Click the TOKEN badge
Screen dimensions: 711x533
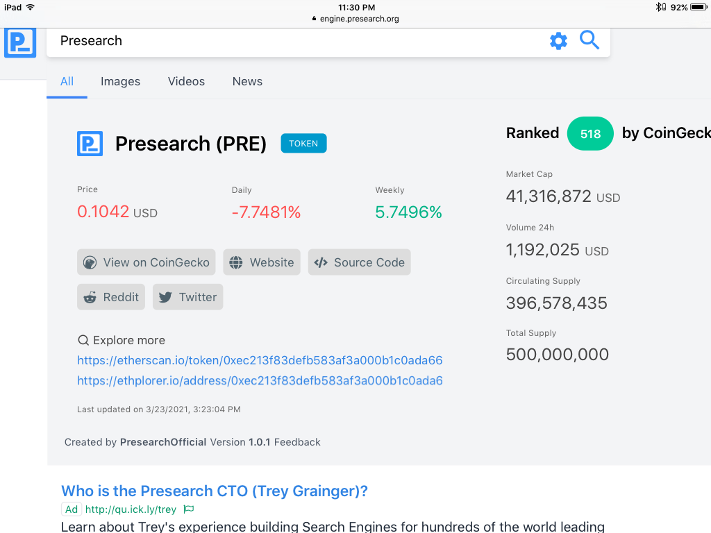pos(304,143)
